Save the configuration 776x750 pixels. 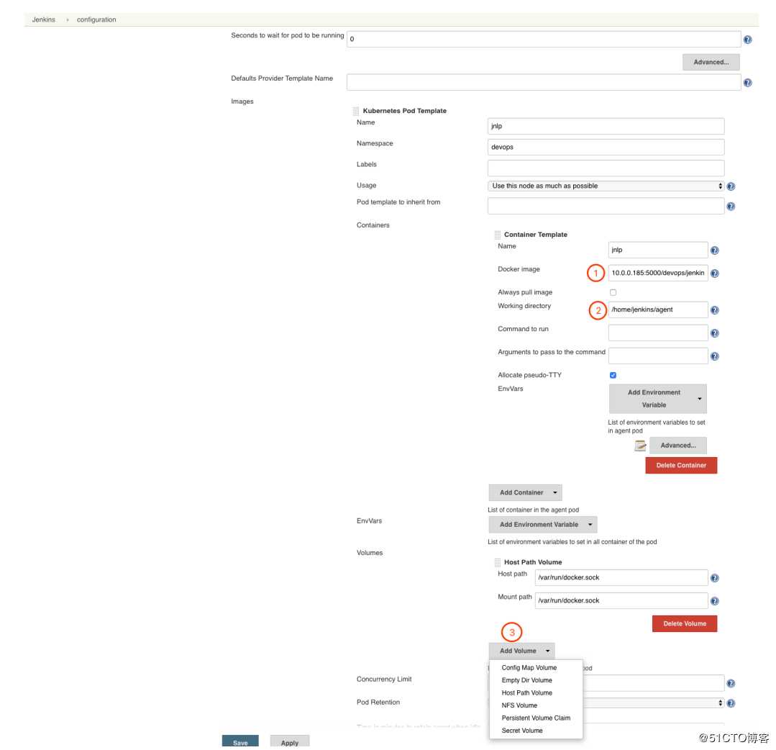click(240, 741)
